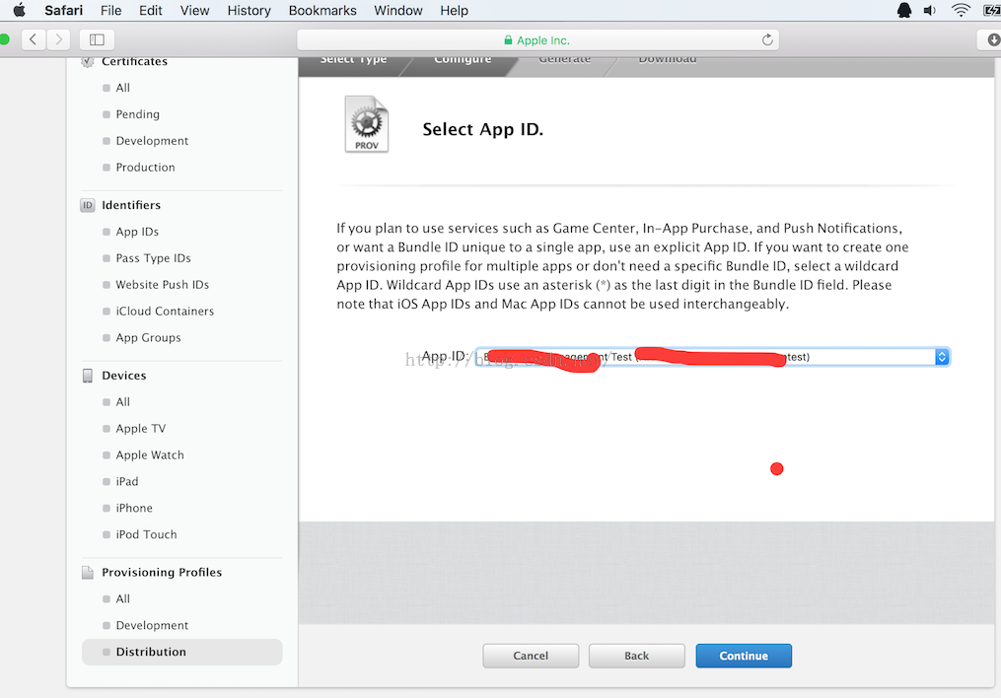Click the PROV provisioning profile icon
This screenshot has width=1001, height=698.
coord(366,124)
